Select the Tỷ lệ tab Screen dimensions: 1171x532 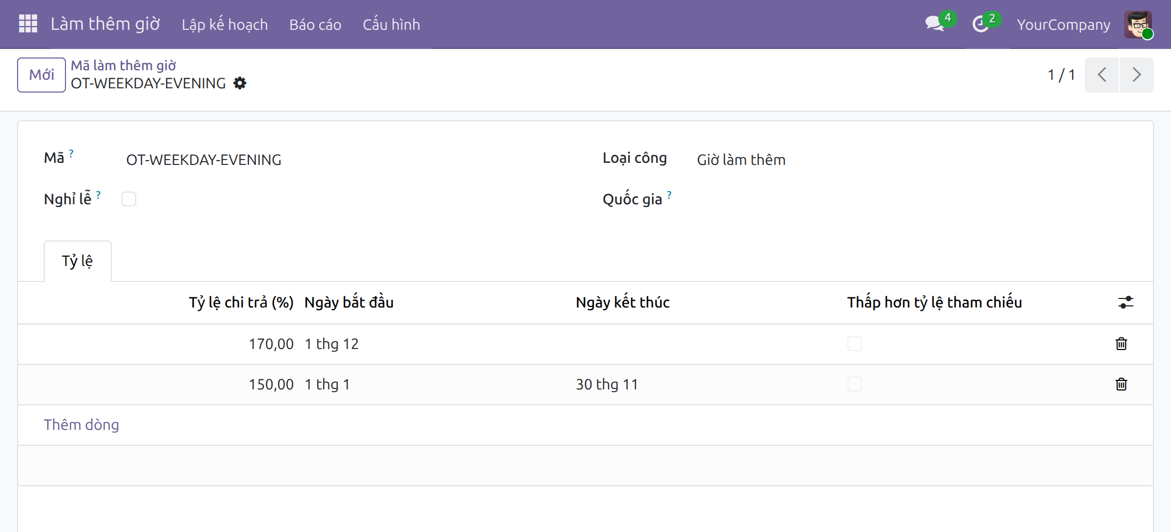pos(78,261)
